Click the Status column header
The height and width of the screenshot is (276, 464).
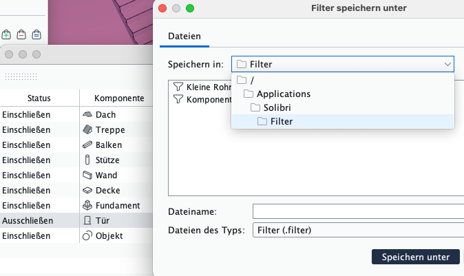[39, 98]
